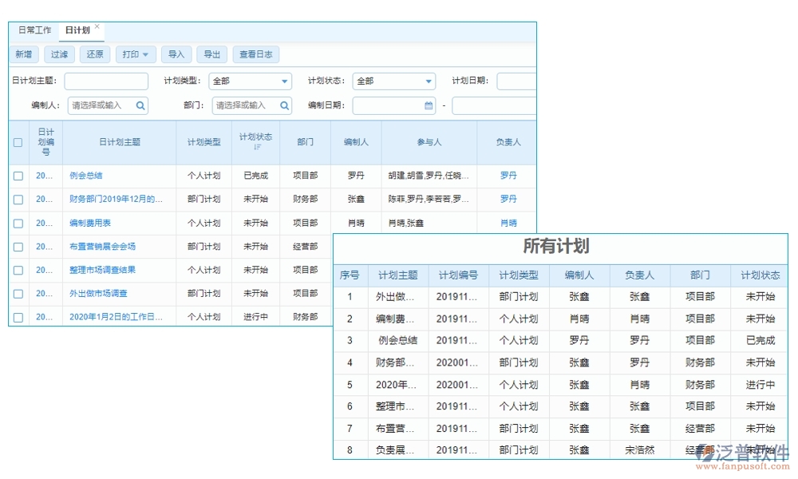The height and width of the screenshot is (479, 798).
Task: Open the 罗丹 responsible person link
Action: pyautogui.click(x=508, y=176)
